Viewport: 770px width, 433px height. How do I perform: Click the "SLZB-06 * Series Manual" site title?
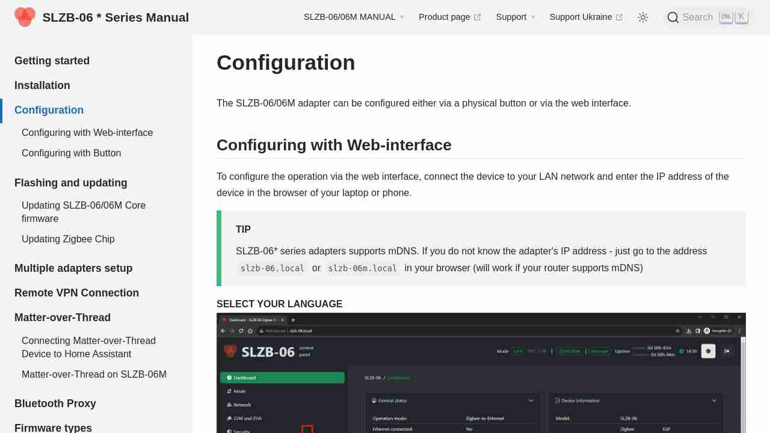pos(115,17)
